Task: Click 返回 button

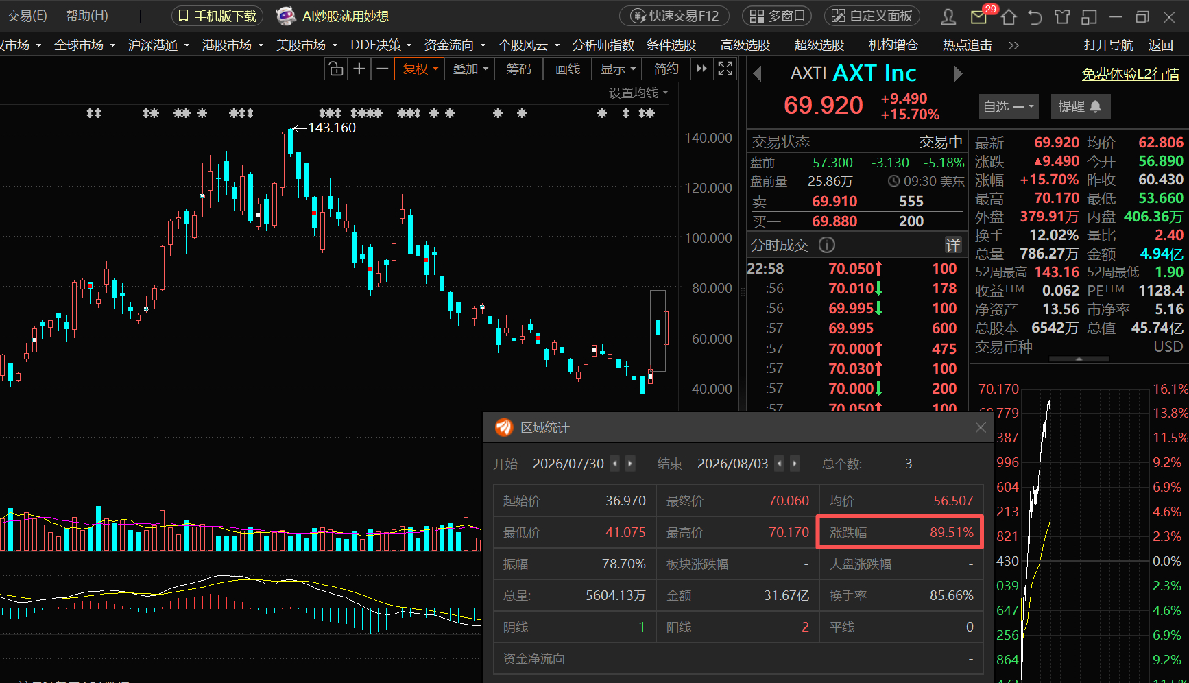Action: click(x=1161, y=45)
